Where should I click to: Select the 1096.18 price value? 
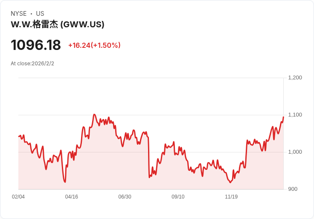[36, 45]
